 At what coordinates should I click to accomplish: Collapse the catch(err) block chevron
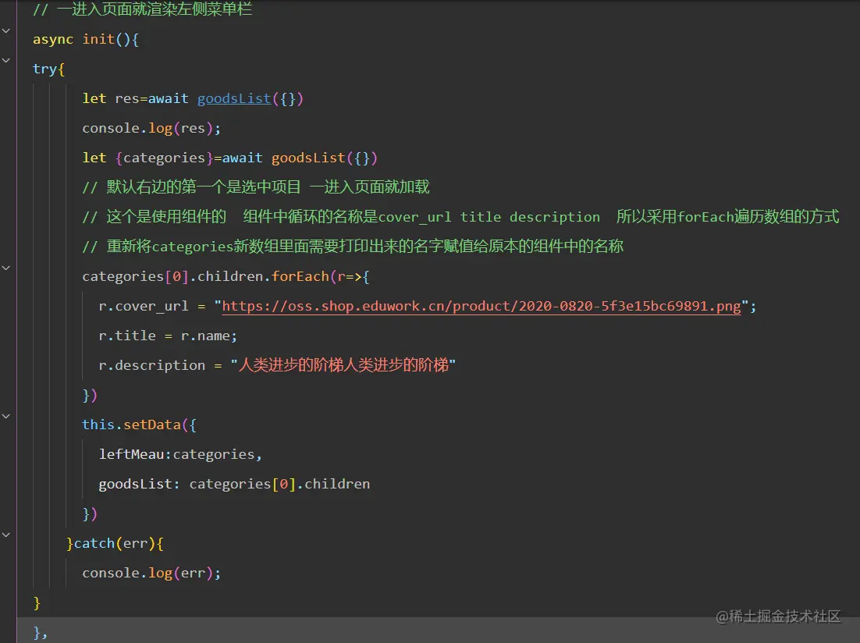point(6,535)
